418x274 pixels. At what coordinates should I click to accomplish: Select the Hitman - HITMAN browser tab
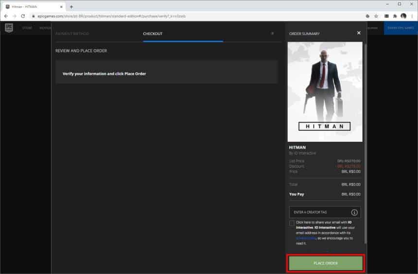pos(34,7)
